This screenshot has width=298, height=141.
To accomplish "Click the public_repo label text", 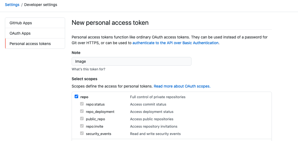I will click(95, 119).
